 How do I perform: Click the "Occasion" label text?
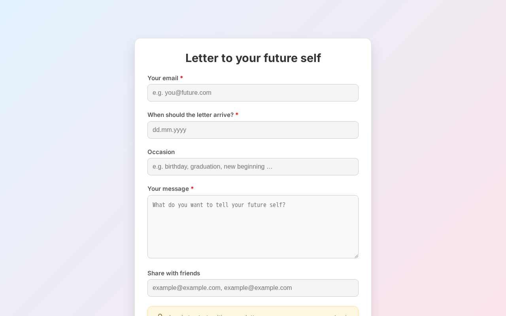pyautogui.click(x=161, y=152)
